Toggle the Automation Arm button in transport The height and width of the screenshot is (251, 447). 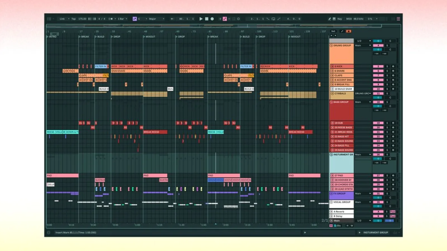pyautogui.click(x=225, y=19)
